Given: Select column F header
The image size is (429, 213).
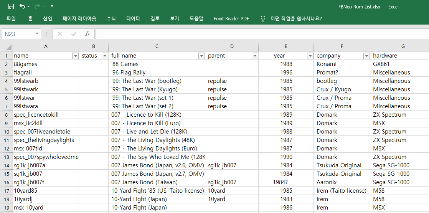Looking at the screenshot, I should click(342, 47).
